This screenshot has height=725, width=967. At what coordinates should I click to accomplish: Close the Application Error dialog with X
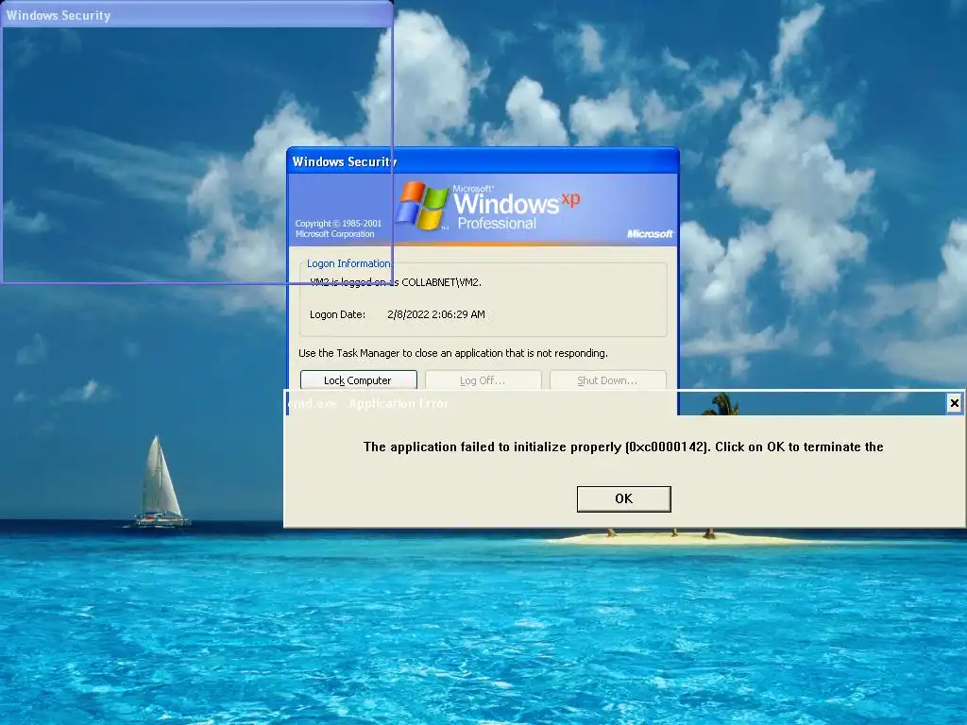(x=954, y=403)
